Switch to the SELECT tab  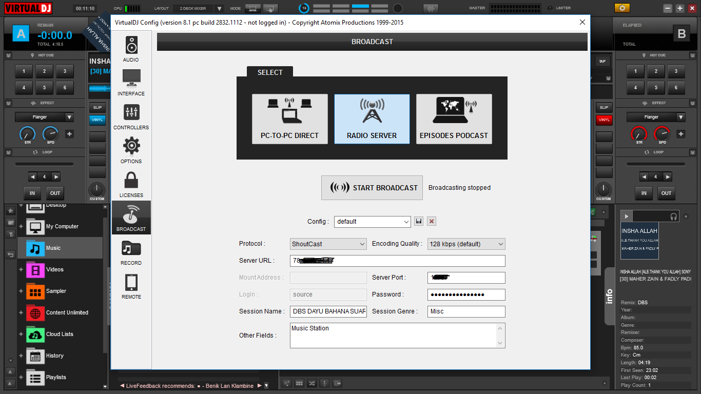[269, 72]
